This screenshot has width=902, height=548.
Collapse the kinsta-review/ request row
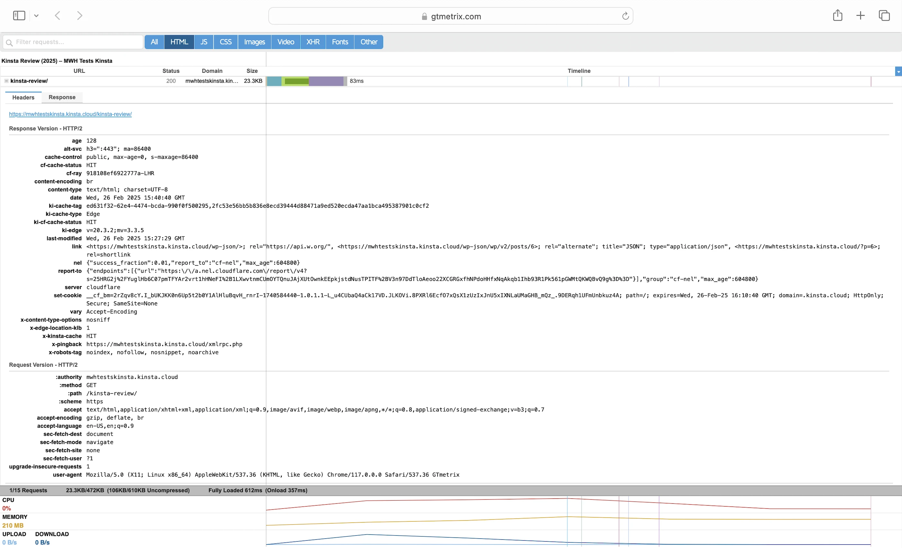coord(6,81)
